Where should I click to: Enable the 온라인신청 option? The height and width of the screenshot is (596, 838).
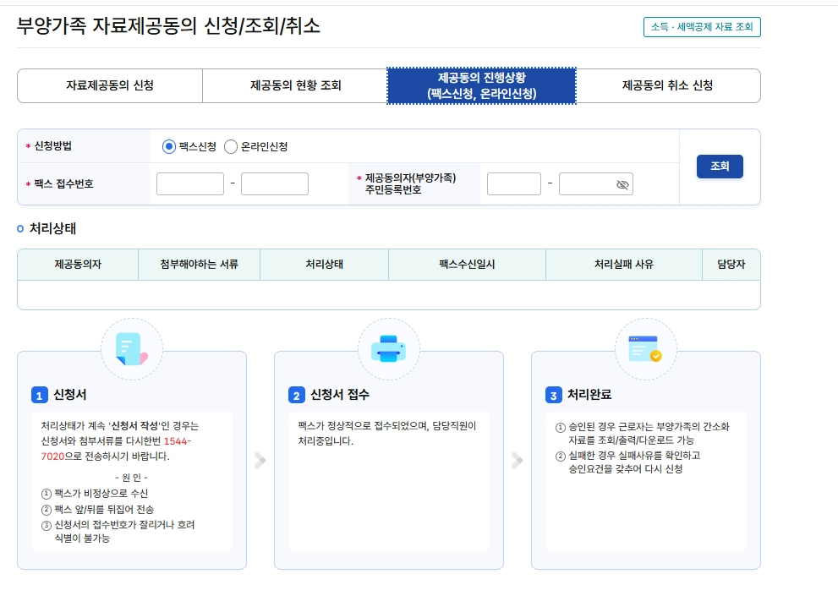coord(229,146)
